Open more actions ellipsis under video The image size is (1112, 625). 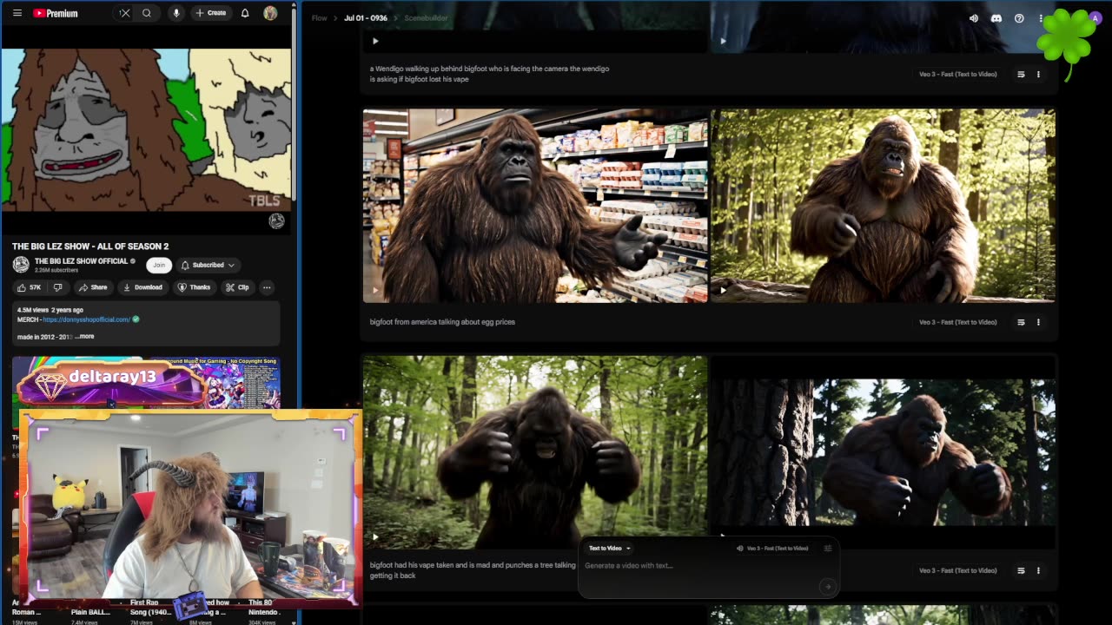tap(267, 287)
